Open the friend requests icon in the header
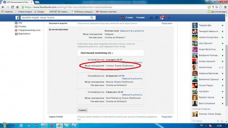The width and height of the screenshot is (228, 128). click(151, 18)
